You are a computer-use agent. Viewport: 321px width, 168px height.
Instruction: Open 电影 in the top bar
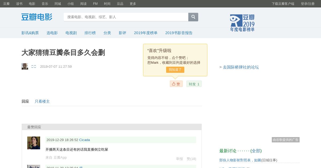[x=32, y=4]
